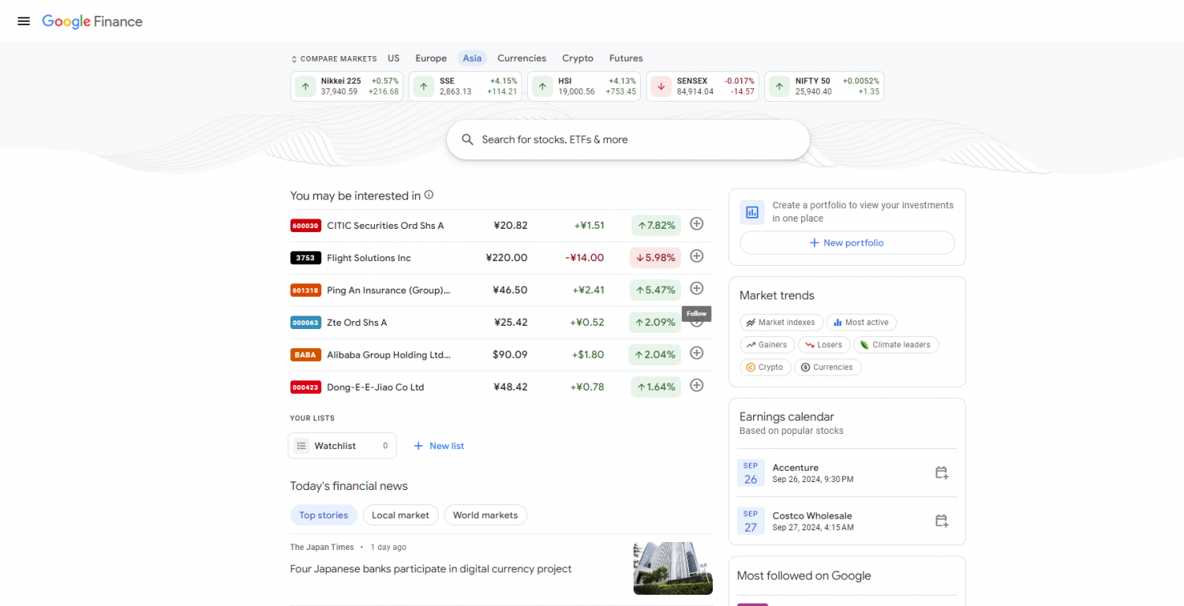Follow Flight Solutions Inc with plus icon
Image resolution: width=1184 pixels, height=606 pixels.
696,256
